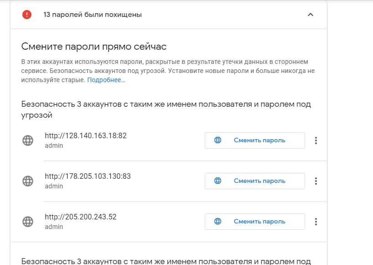The width and height of the screenshot is (373, 265).
Task: Click the admin username under 128.140.163.18:82
Action: click(x=54, y=145)
